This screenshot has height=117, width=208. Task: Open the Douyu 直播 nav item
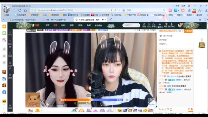[55, 25]
